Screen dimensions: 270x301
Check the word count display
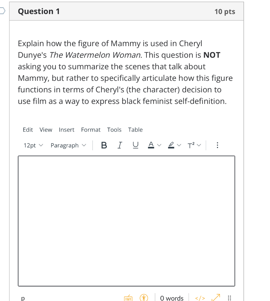click(x=172, y=297)
